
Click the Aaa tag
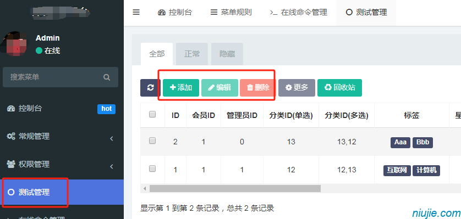pyautogui.click(x=400, y=143)
